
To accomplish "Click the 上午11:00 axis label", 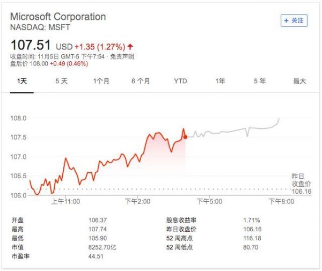I will [65, 201].
